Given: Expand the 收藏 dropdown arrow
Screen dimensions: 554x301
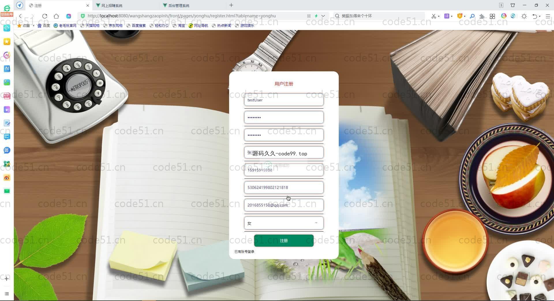Looking at the screenshot, I should [33, 26].
